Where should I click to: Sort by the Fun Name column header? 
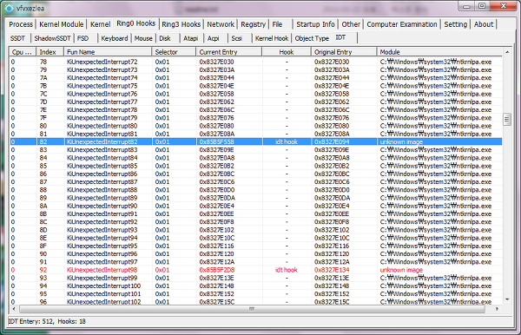point(108,52)
